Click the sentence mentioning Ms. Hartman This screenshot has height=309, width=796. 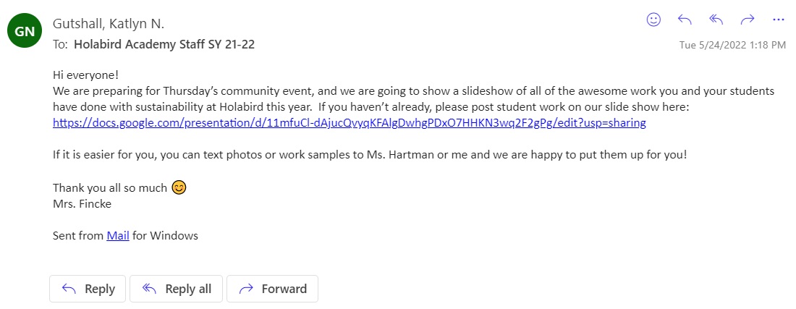[x=369, y=156]
